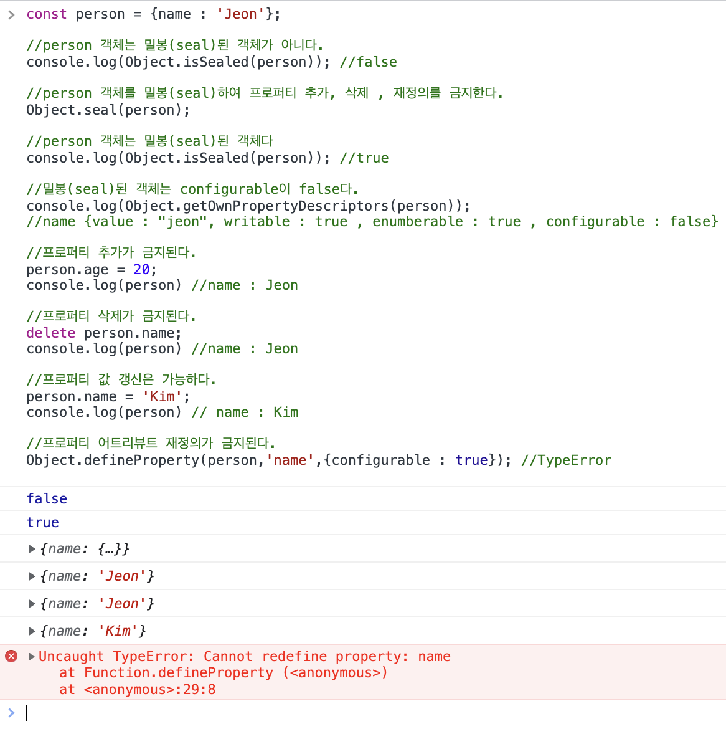Expand the {name: {…}} object output
Screen dimensions: 726x734
pos(32,548)
